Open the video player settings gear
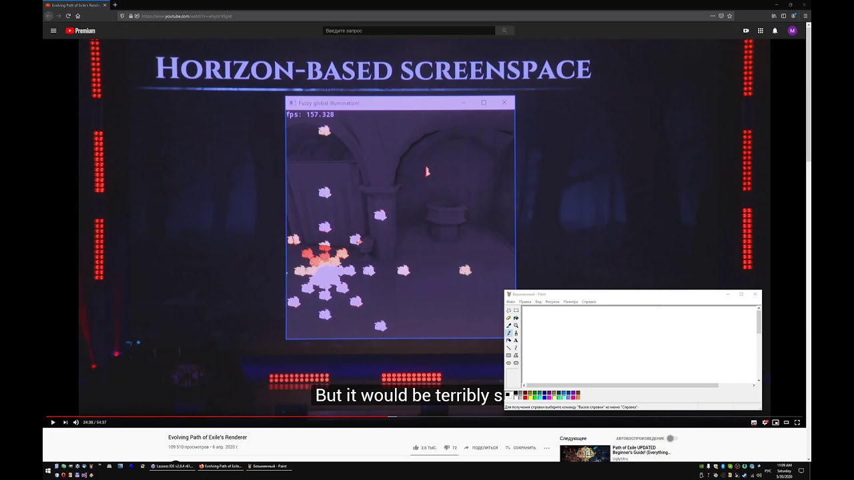This screenshot has width=854, height=480. 765,422
